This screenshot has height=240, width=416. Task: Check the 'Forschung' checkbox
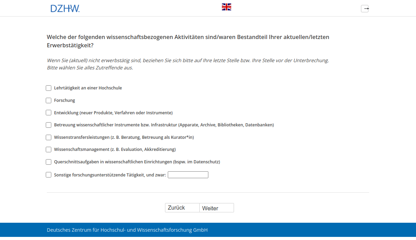point(49,100)
